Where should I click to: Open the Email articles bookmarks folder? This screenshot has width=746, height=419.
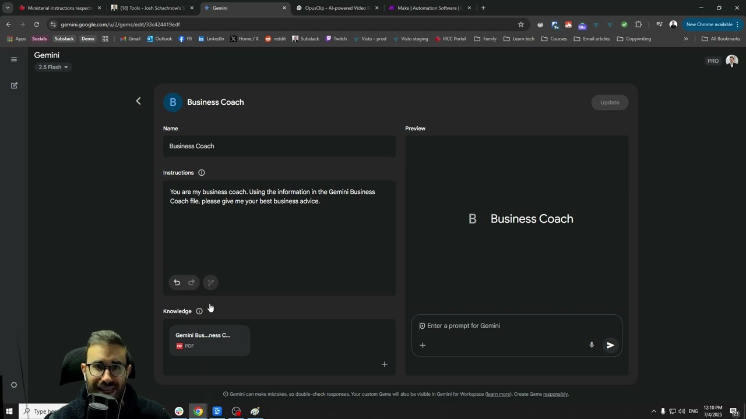point(592,39)
